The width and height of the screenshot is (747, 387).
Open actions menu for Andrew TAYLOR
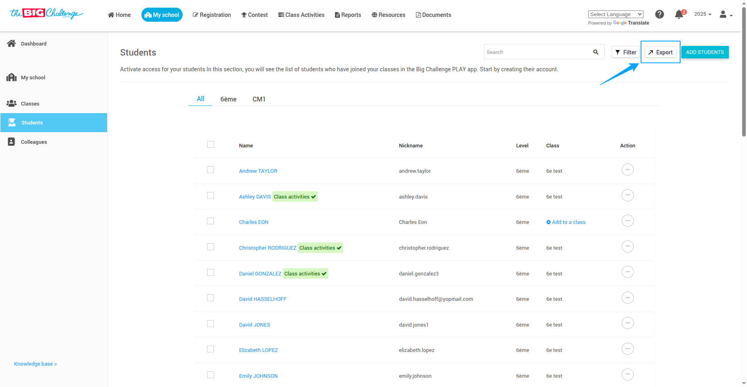627,170
